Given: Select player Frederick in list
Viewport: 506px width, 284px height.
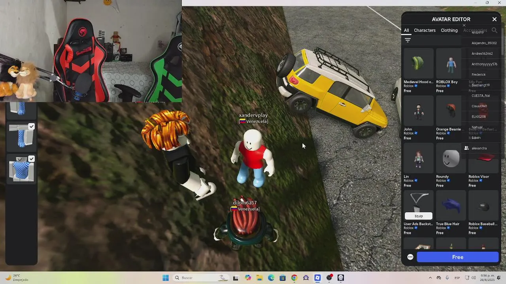Looking at the screenshot, I should 478,75.
